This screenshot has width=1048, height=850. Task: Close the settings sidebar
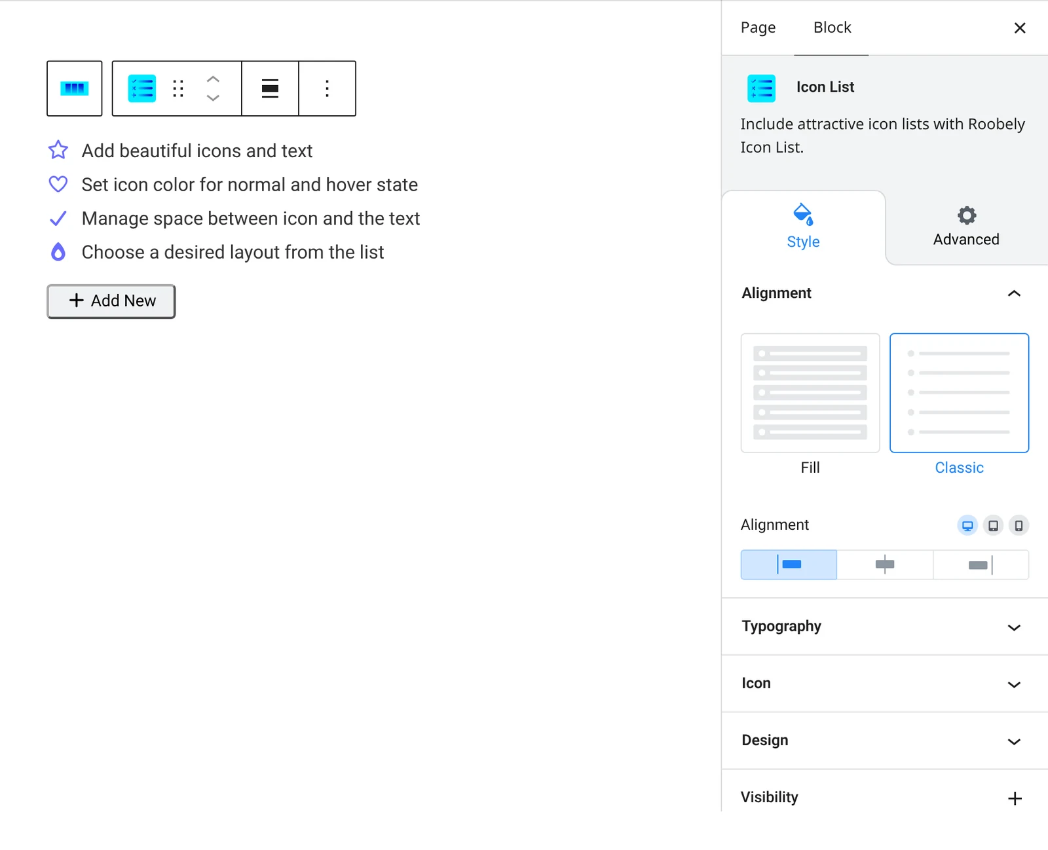pyautogui.click(x=1019, y=28)
